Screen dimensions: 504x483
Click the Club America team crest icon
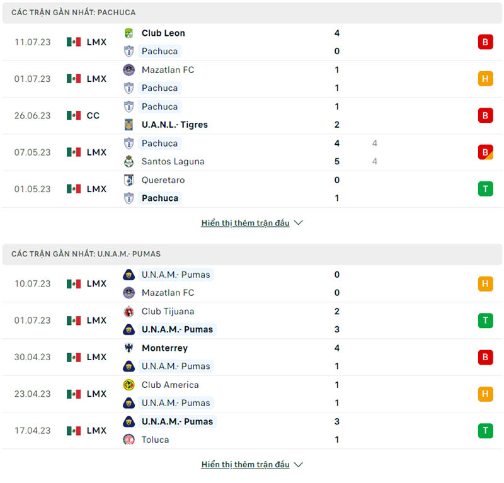129,385
